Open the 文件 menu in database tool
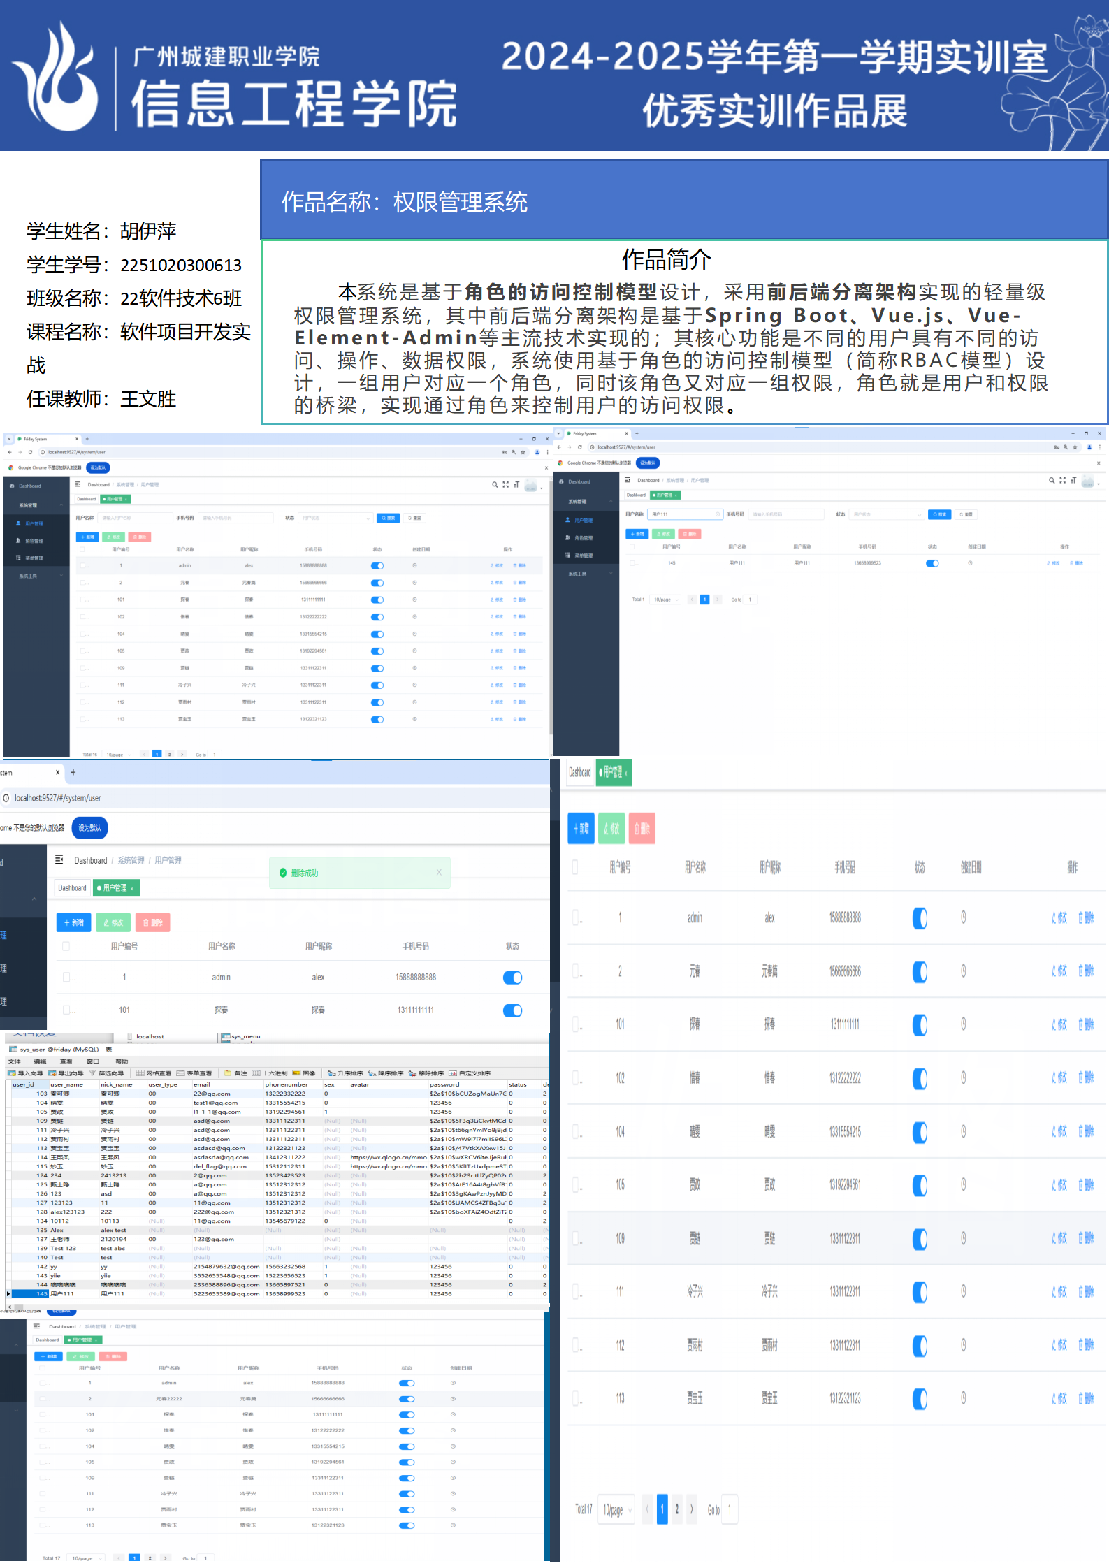 tap(14, 1061)
